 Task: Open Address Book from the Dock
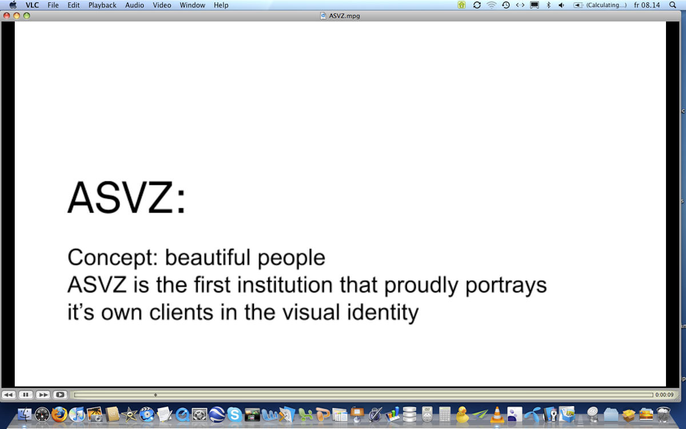[x=113, y=414]
